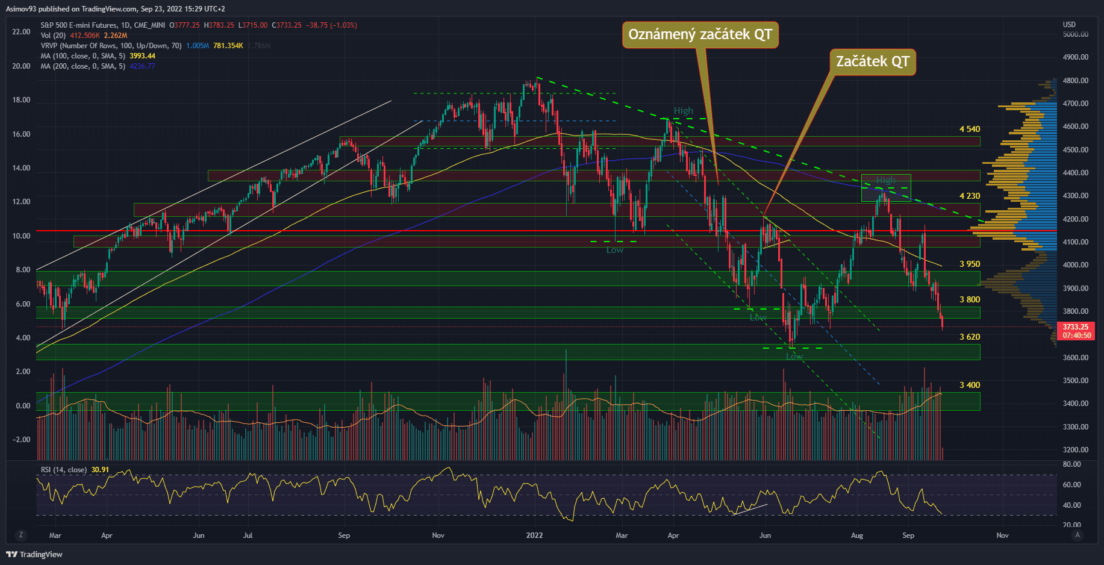Click the current price label 3733.25
1104x565 pixels.
[1075, 327]
